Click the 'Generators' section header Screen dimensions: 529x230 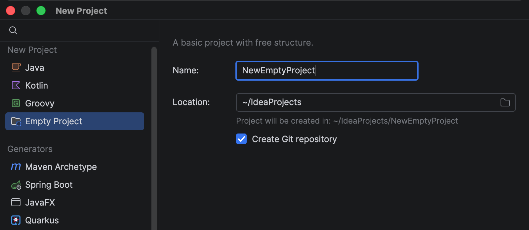pos(30,149)
